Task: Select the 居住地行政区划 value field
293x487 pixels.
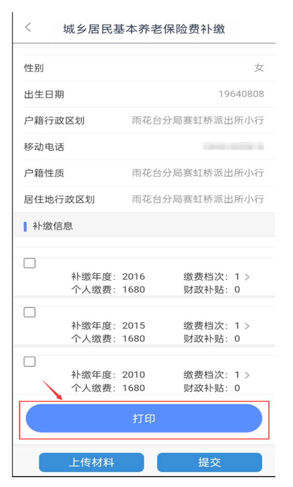Action: pyautogui.click(x=198, y=199)
